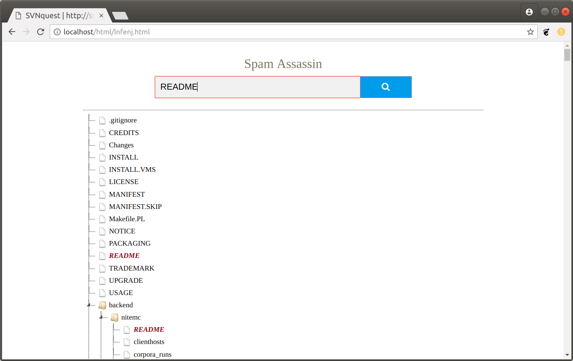This screenshot has width=573, height=361.
Task: Open the NOTICE file
Action: (x=122, y=231)
